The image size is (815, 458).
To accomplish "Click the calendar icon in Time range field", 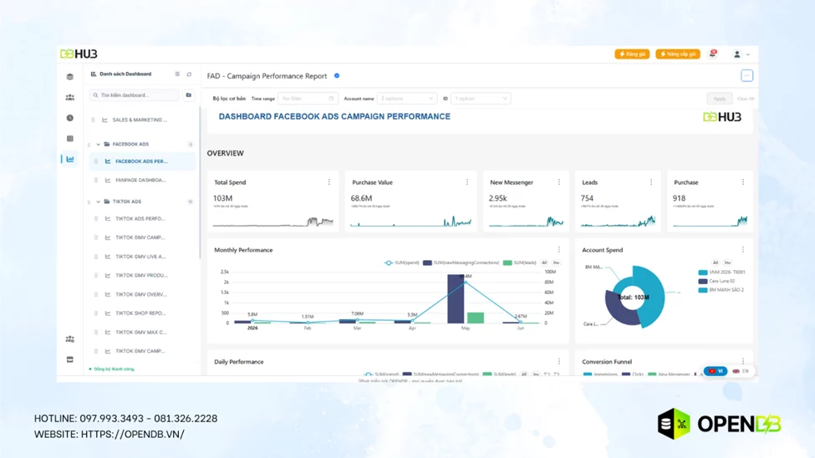I will 331,99.
